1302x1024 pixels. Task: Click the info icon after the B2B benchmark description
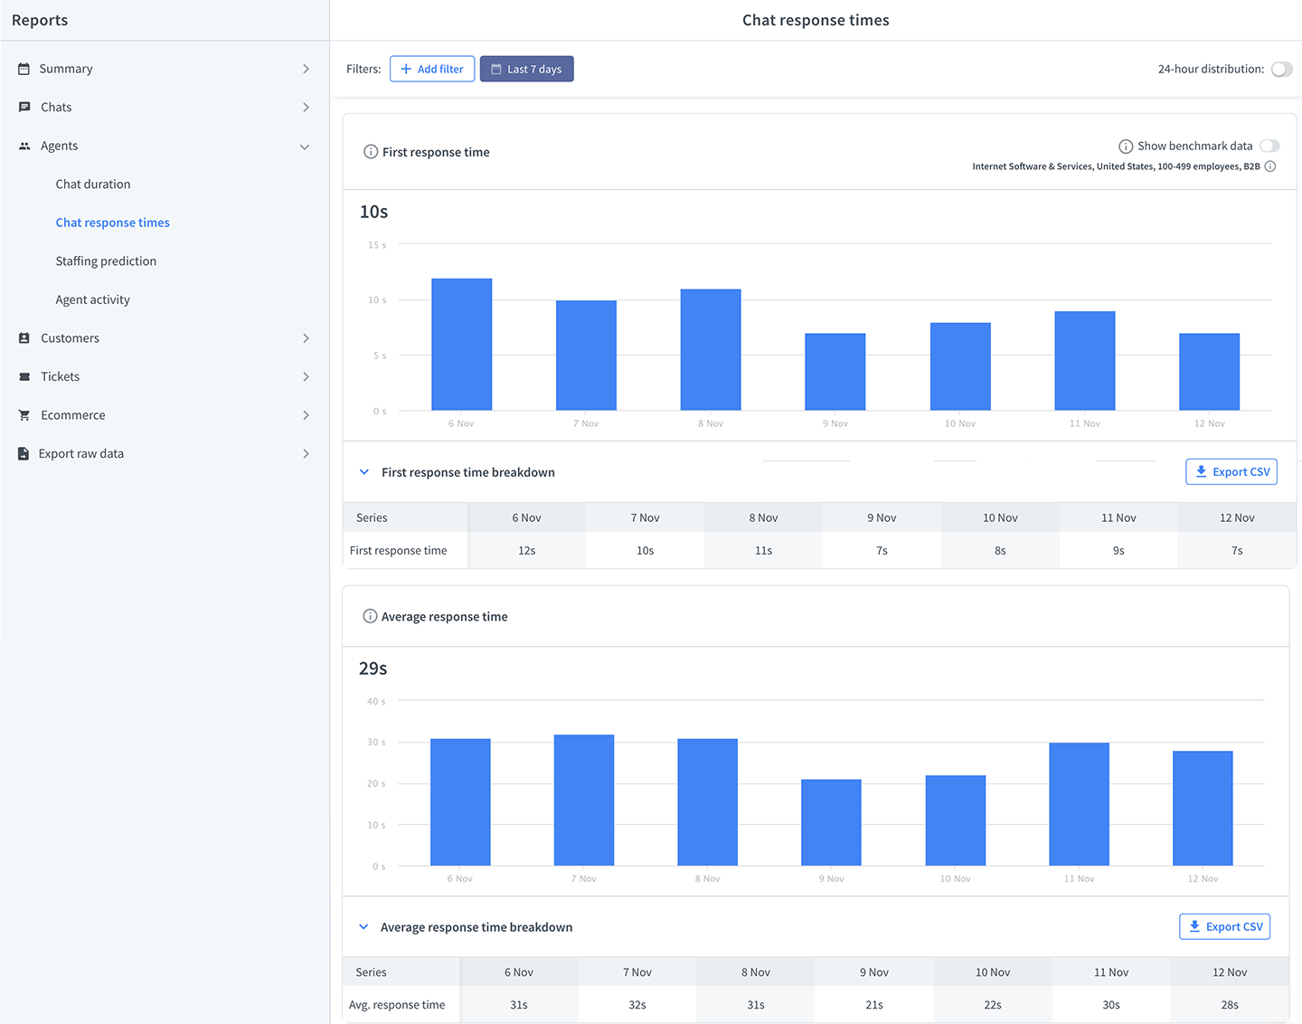pyautogui.click(x=1270, y=166)
